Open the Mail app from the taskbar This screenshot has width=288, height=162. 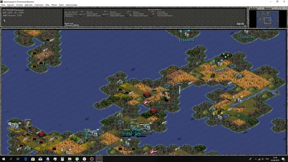[x=40, y=159]
